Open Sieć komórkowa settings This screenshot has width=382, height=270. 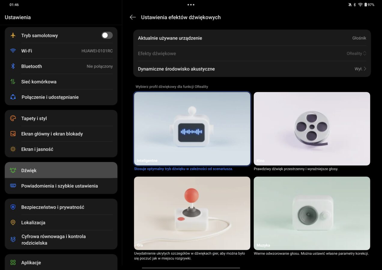(61, 82)
